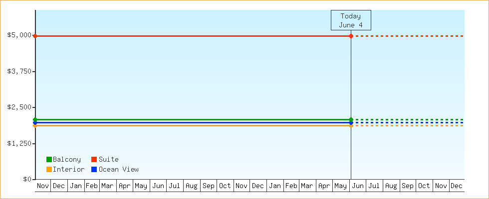Click the green Balcony data point on Today line

click(351, 119)
